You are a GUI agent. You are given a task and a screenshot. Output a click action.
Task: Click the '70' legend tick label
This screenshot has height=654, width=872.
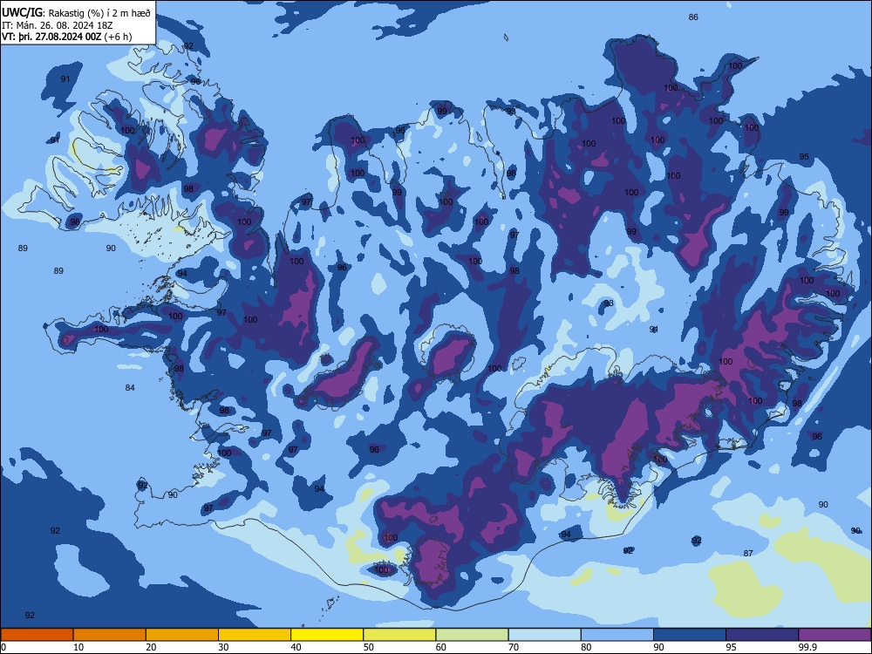[514, 647]
